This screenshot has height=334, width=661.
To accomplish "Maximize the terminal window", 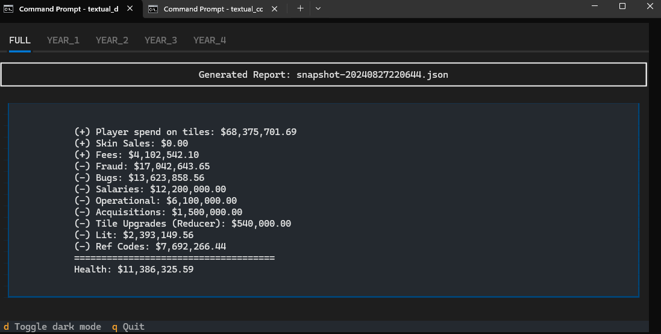I will point(622,6).
